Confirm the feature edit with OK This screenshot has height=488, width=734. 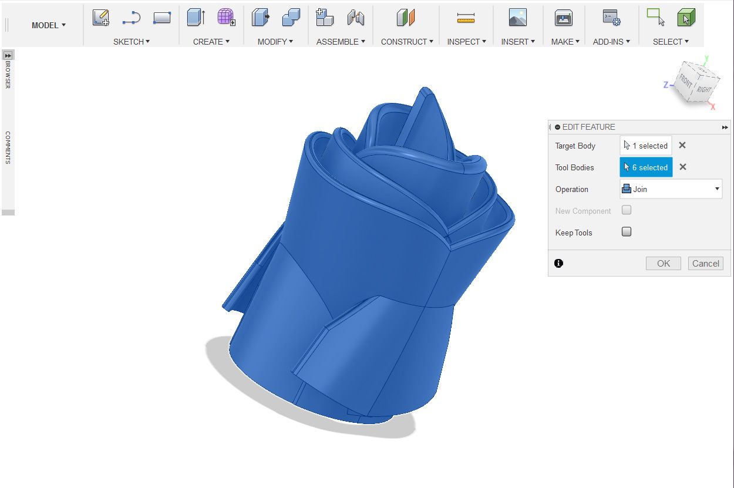coord(663,263)
